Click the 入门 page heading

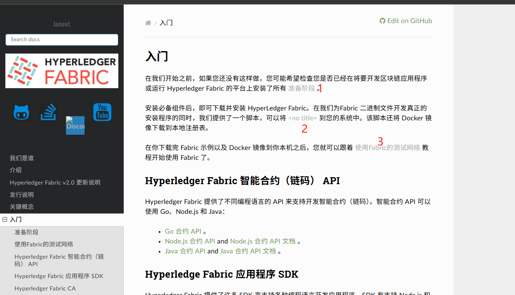pyautogui.click(x=157, y=56)
